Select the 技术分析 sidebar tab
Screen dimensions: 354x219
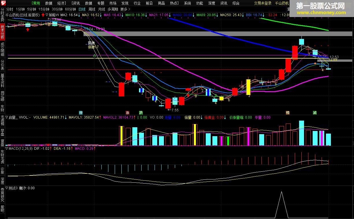point(3,32)
